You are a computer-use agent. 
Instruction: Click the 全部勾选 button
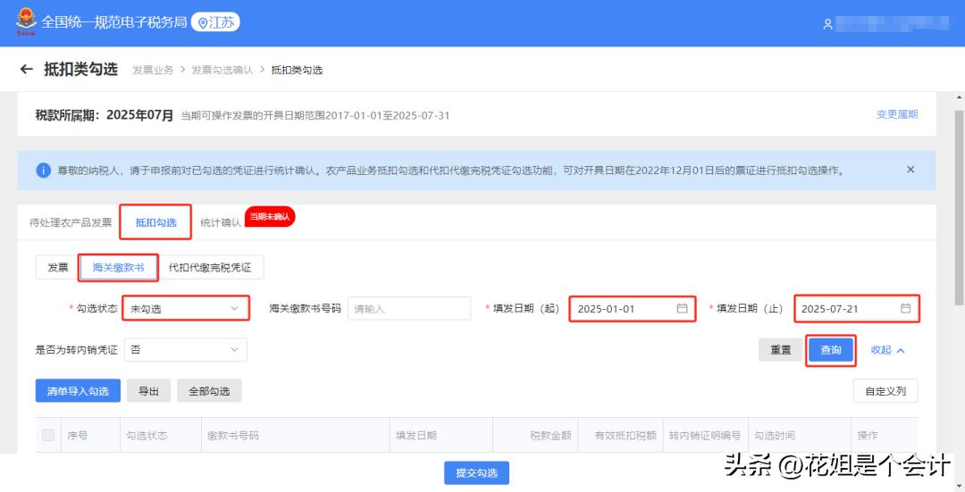coord(209,390)
